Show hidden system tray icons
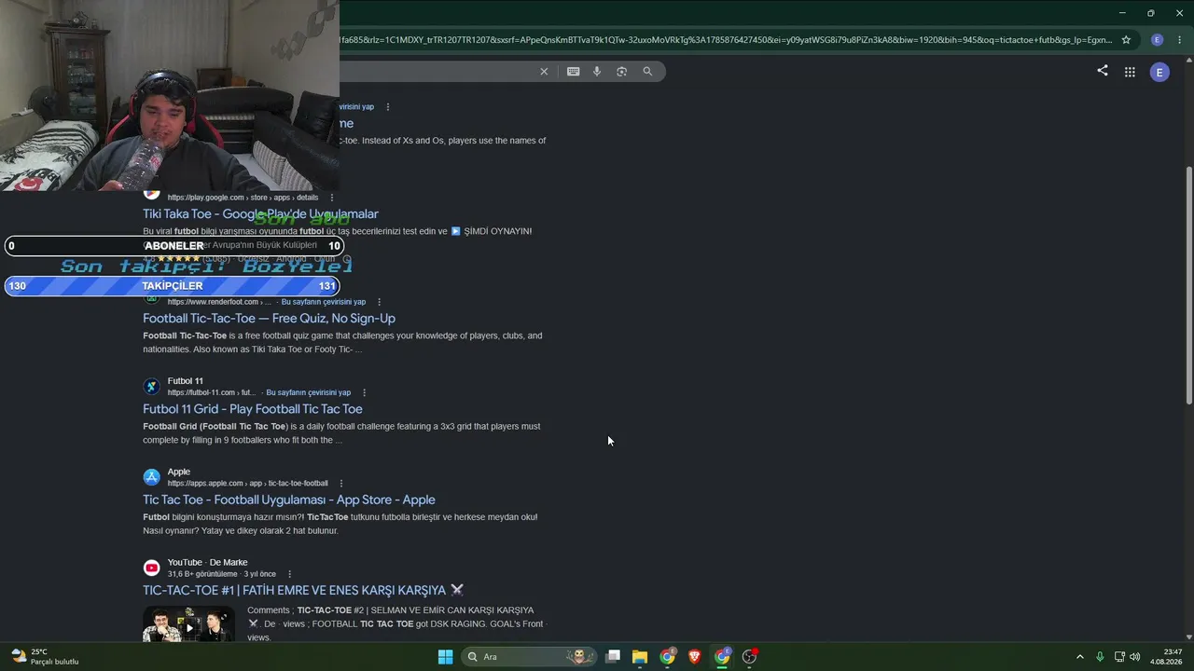Viewport: 1194px width, 671px height. pos(1080,657)
